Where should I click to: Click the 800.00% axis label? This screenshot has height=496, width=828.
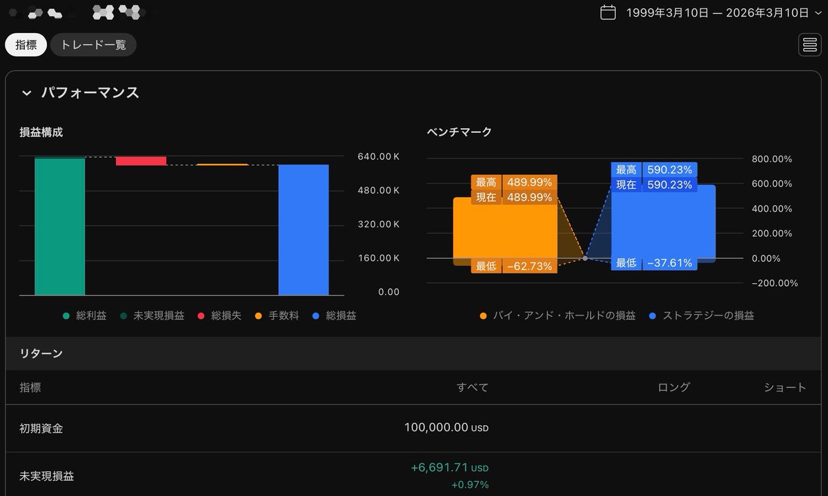pyautogui.click(x=771, y=159)
